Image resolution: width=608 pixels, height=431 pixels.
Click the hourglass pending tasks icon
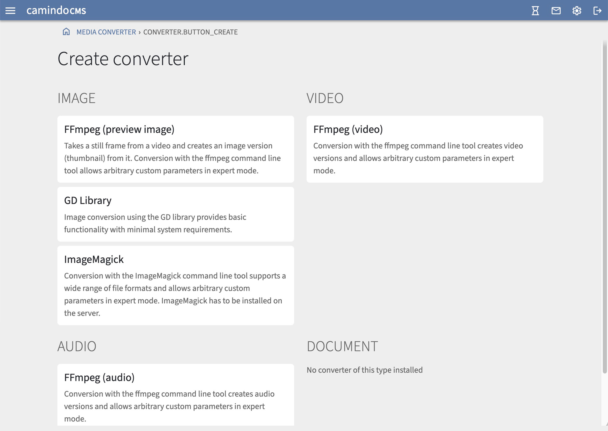tap(535, 11)
